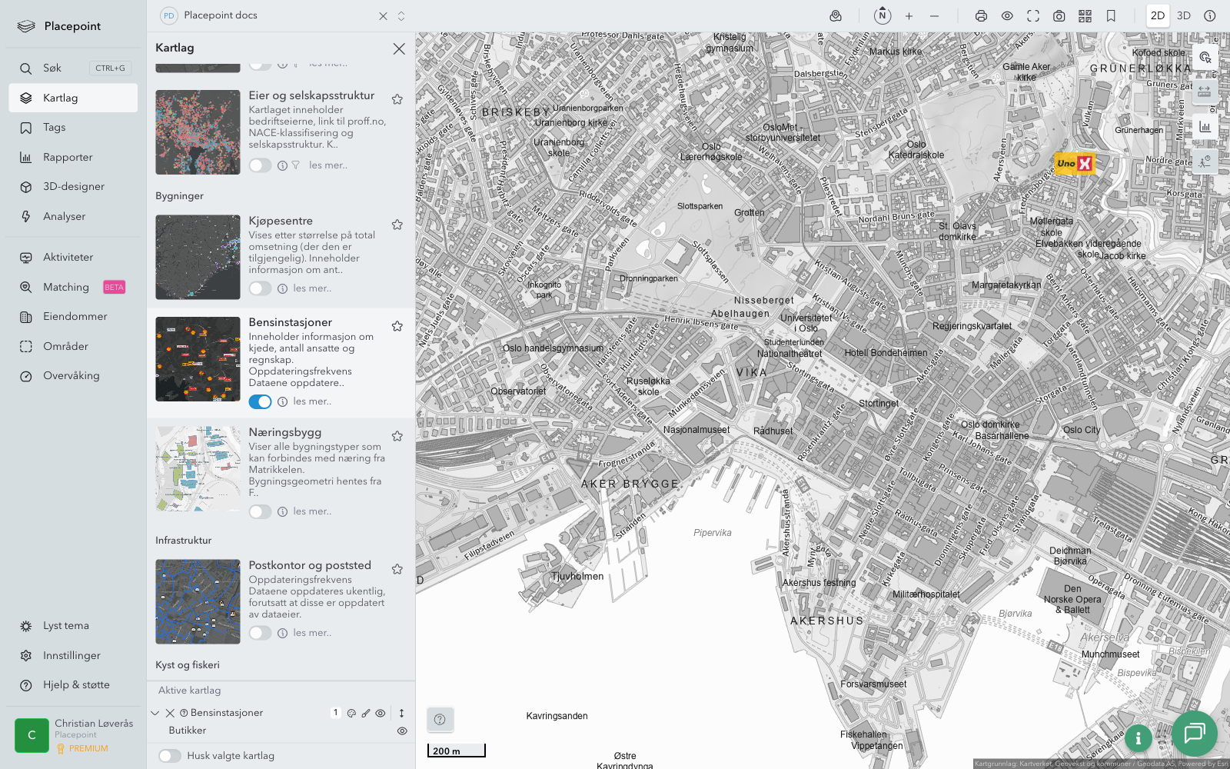1230x769 pixels.
Task: Enable the Næringsbygg layer toggle
Action: [260, 511]
